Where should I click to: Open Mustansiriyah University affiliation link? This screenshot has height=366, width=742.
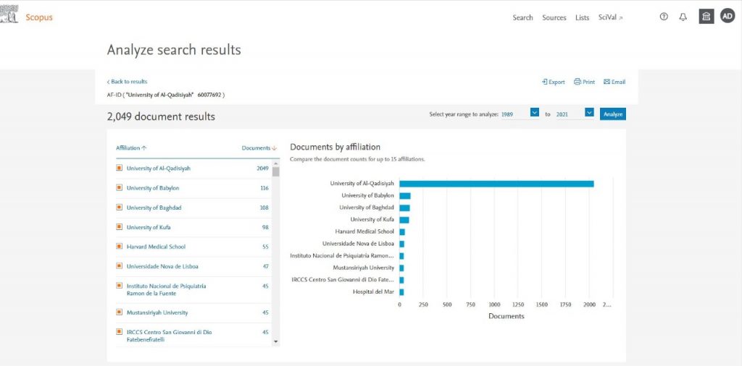(x=157, y=312)
